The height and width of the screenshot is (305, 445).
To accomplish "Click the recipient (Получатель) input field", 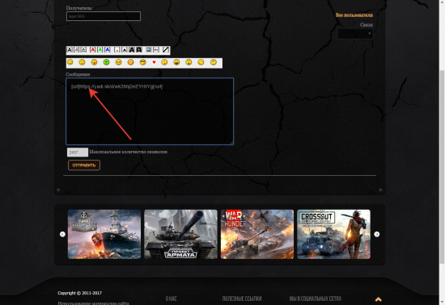I will [x=104, y=16].
